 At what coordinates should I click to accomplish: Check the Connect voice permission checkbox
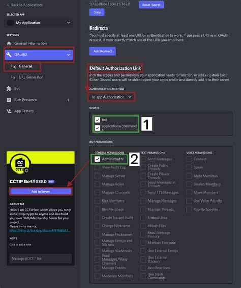click(x=189, y=159)
